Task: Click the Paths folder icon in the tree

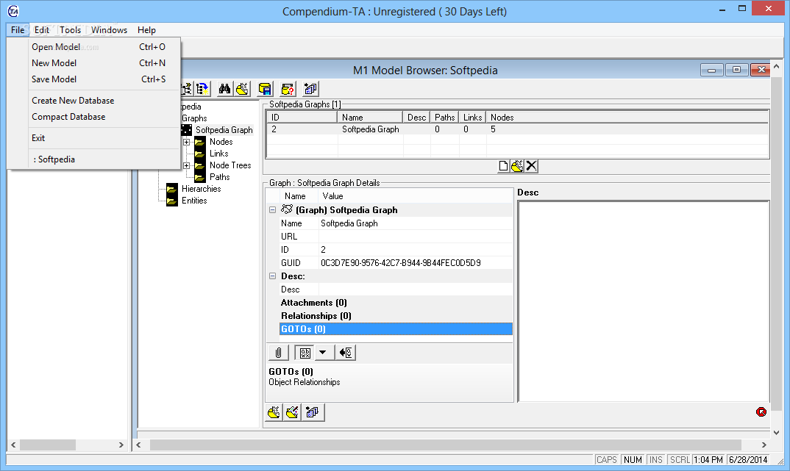Action: [199, 177]
